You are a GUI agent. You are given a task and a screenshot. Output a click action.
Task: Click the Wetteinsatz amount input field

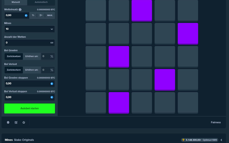click(x=14, y=15)
